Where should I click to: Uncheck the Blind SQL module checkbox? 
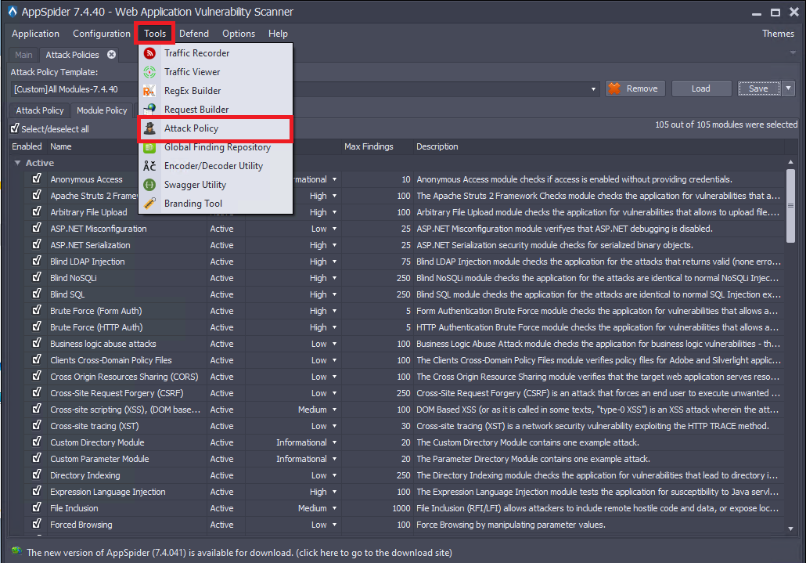37,294
